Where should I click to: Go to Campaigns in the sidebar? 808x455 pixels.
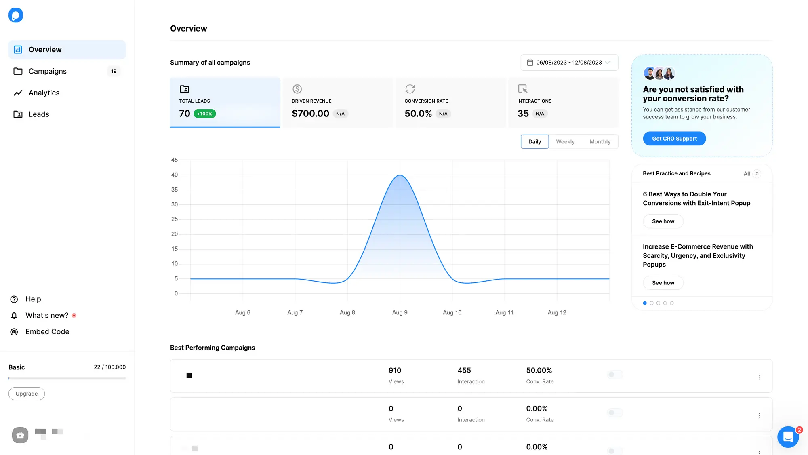[x=48, y=71]
